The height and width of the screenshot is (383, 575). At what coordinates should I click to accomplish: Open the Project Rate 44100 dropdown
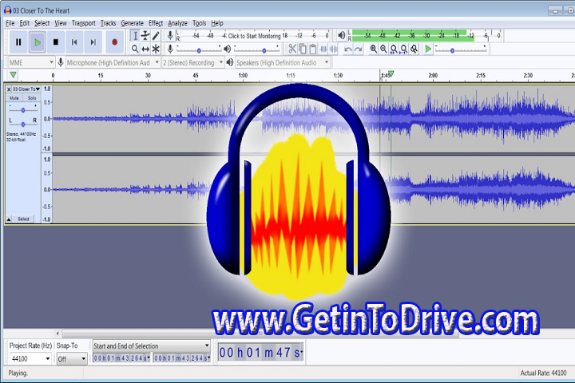pyautogui.click(x=30, y=359)
